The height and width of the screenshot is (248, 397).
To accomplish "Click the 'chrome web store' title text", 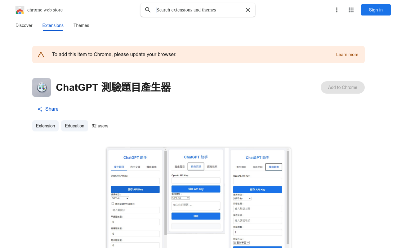I will [45, 10].
